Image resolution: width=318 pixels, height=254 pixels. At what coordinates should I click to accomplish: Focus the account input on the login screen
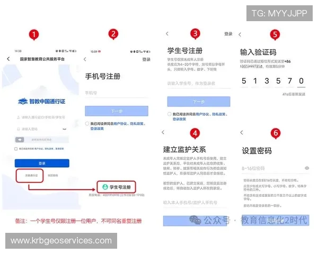click(42, 117)
